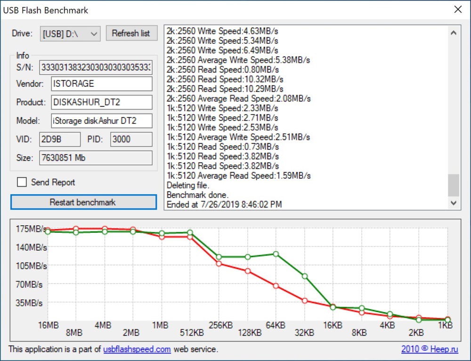This screenshot has width=471, height=361.
Task: Click log line '1k:5120 Read Speed:0.73MB/s'
Action: 223,147
